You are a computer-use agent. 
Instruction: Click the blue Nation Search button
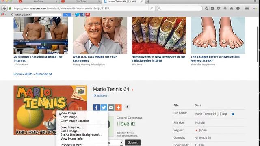(x=67, y=15)
